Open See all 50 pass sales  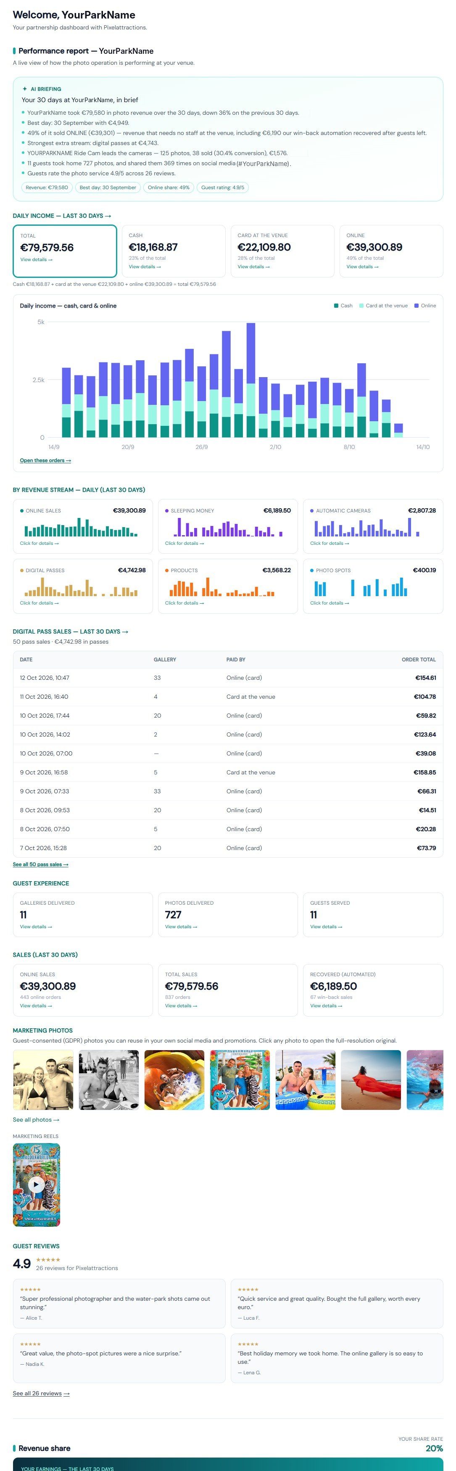click(40, 864)
